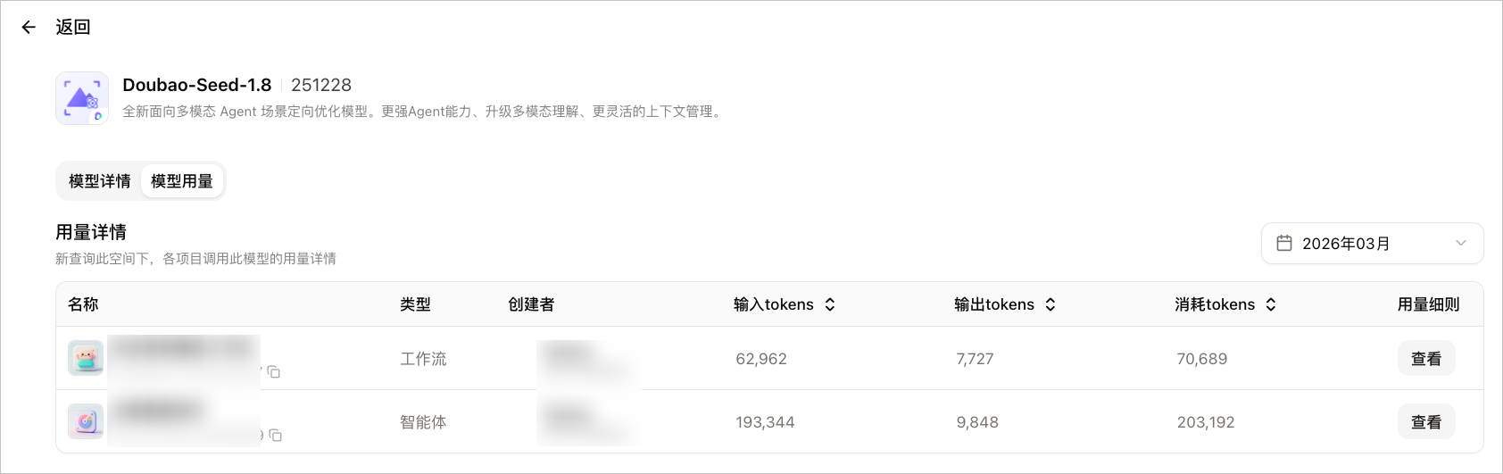1503x474 pixels.
Task: Click the 返回 back link
Action: point(72,27)
